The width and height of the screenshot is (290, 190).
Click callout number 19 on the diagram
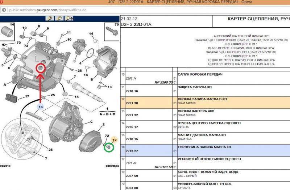(25, 28)
